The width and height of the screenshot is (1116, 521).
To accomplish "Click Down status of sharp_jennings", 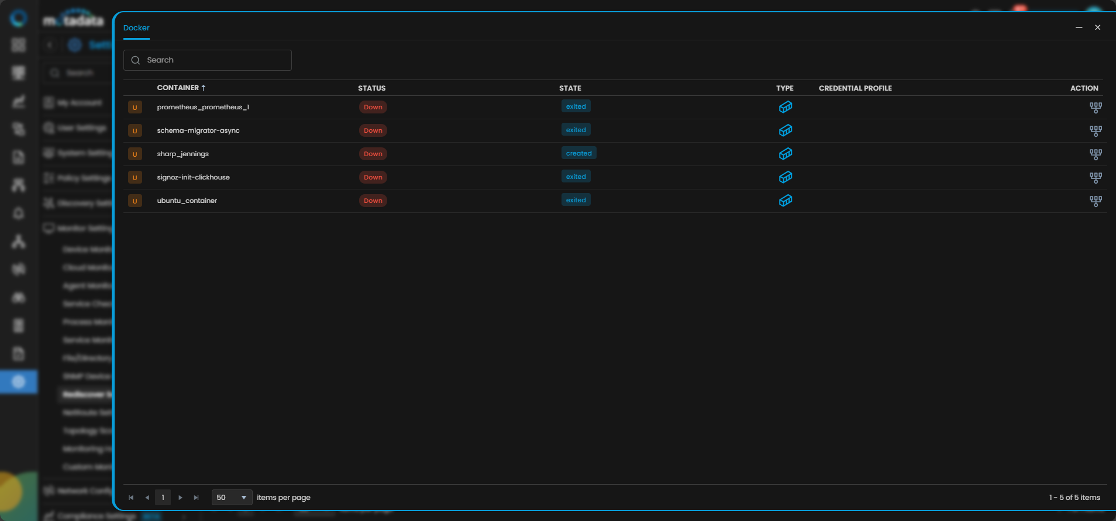I will [x=373, y=154].
